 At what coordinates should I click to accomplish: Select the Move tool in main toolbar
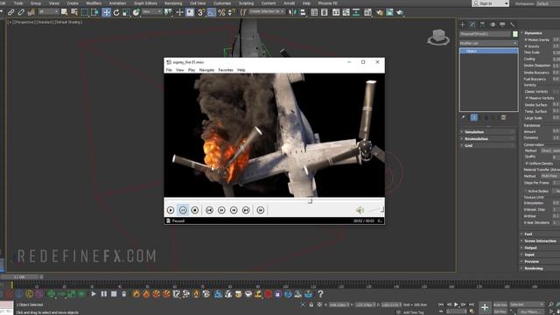pyautogui.click(x=106, y=12)
